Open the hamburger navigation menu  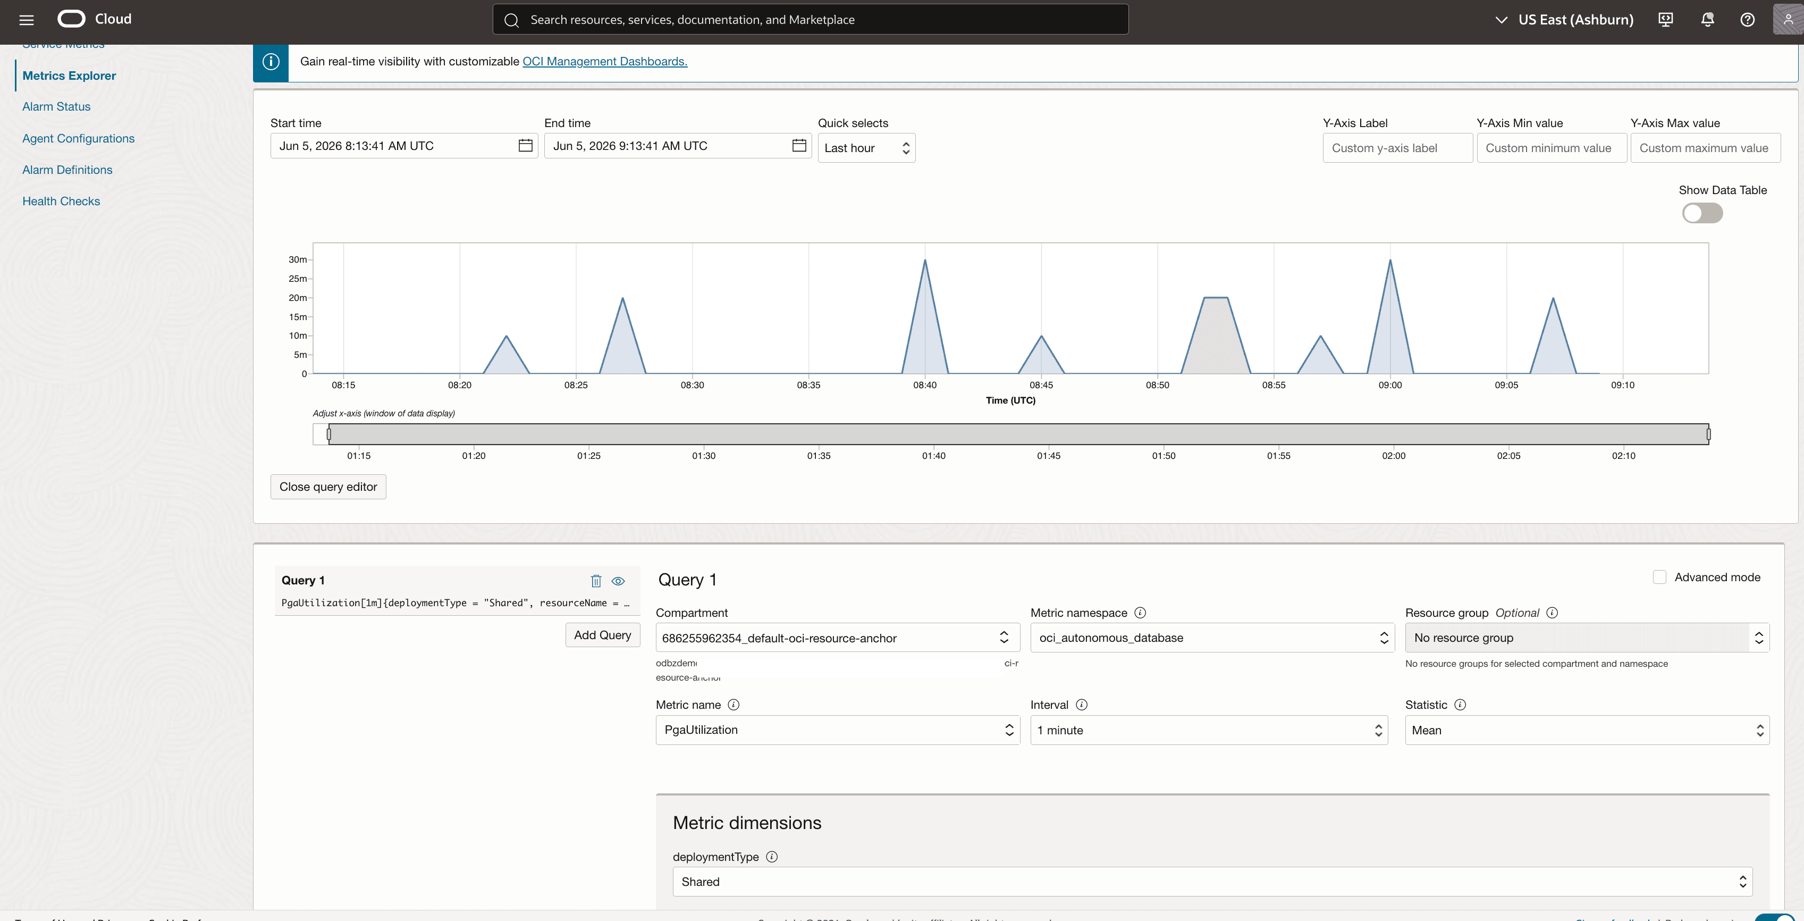pyautogui.click(x=27, y=20)
